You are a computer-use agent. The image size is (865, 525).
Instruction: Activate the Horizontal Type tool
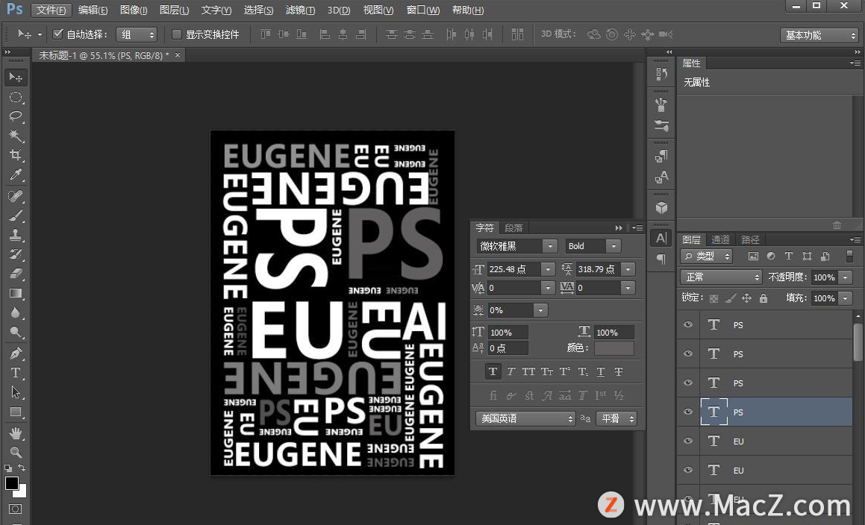coord(16,373)
